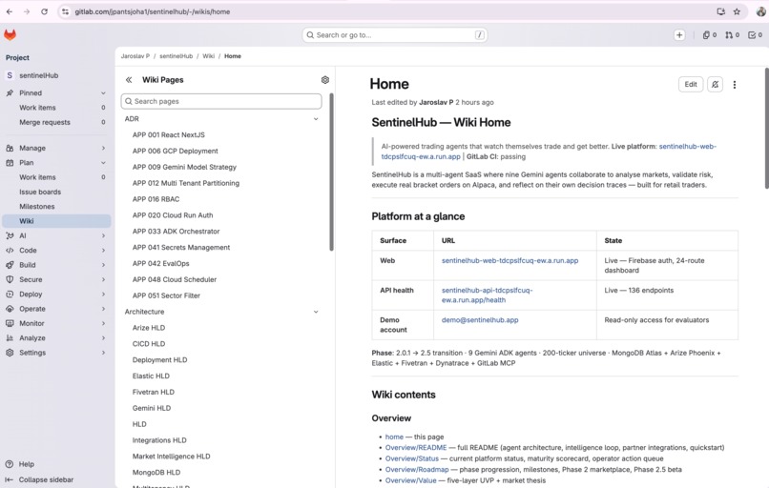Open the demo@sentinelhub.app link

(x=480, y=320)
